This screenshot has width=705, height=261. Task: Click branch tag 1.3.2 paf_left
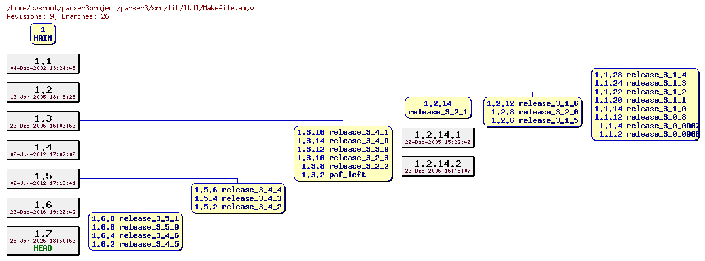coord(334,175)
